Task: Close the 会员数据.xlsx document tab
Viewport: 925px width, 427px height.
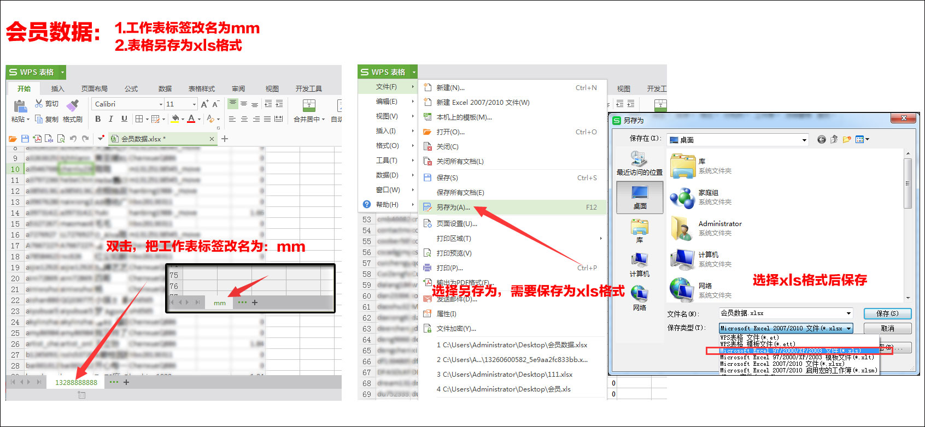Action: [212, 139]
